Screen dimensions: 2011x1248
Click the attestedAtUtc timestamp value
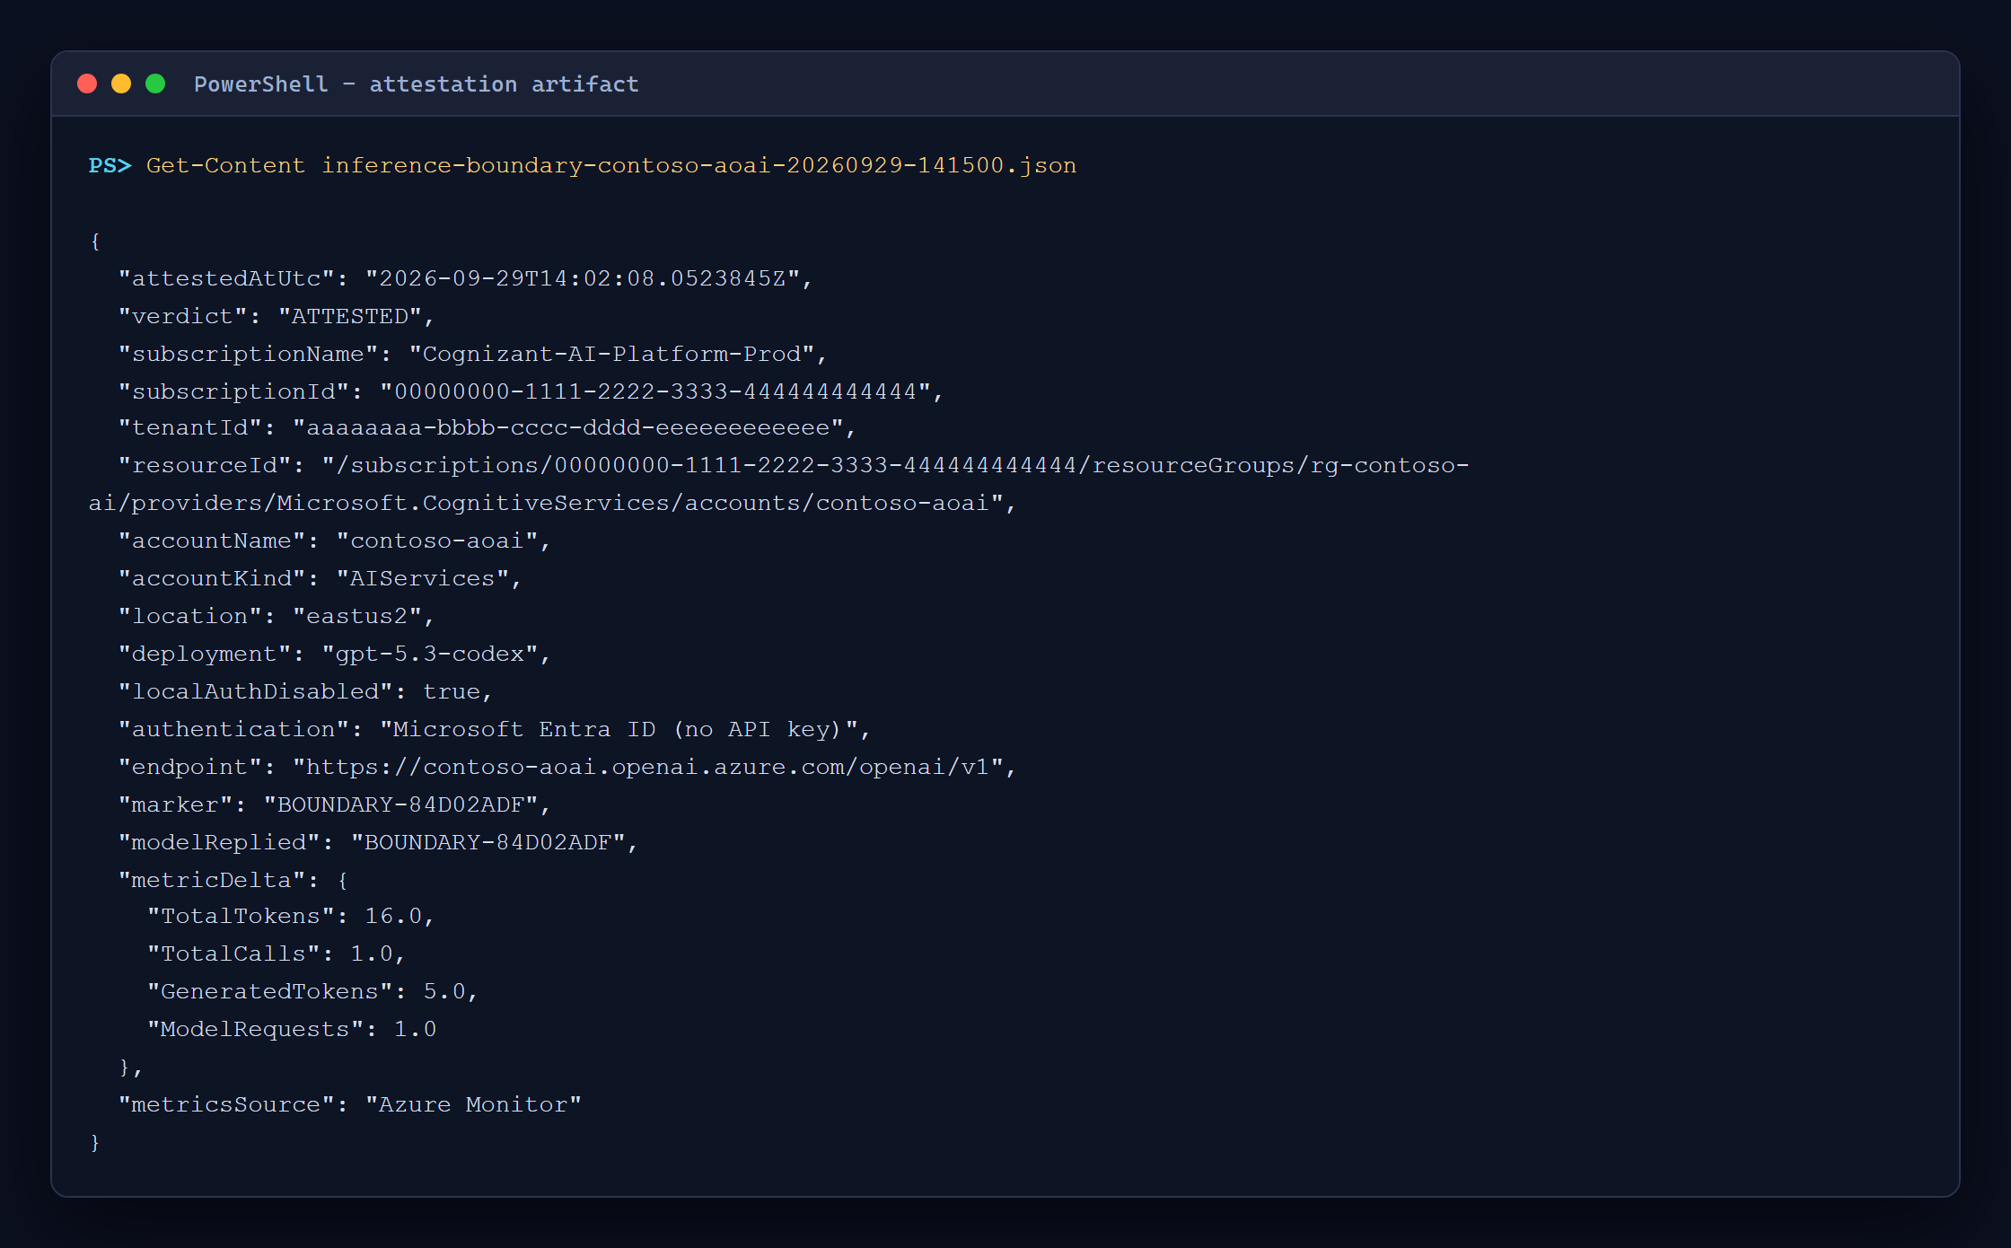(x=582, y=278)
